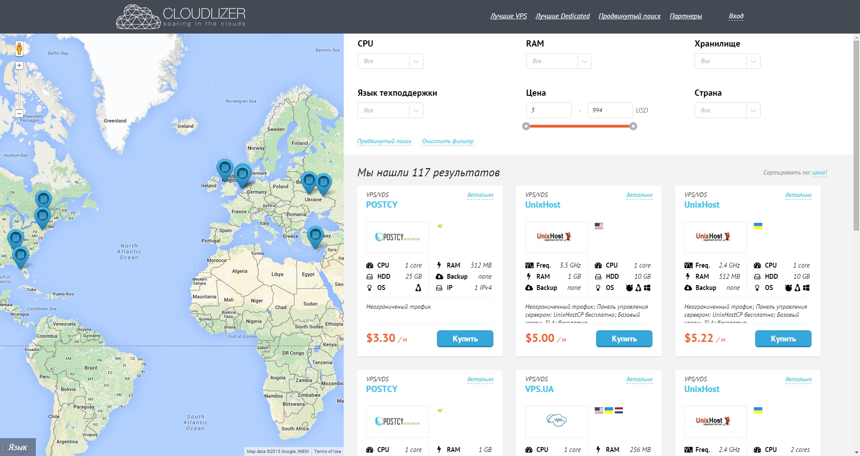Open Партнеры menu item
The width and height of the screenshot is (860, 456).
(686, 16)
